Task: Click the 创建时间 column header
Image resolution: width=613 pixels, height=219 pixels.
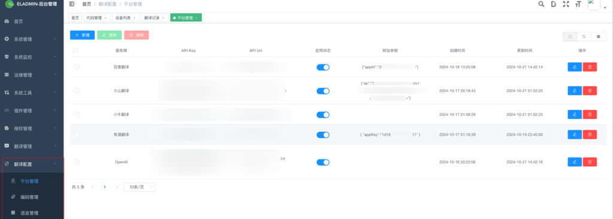Action: click(457, 51)
